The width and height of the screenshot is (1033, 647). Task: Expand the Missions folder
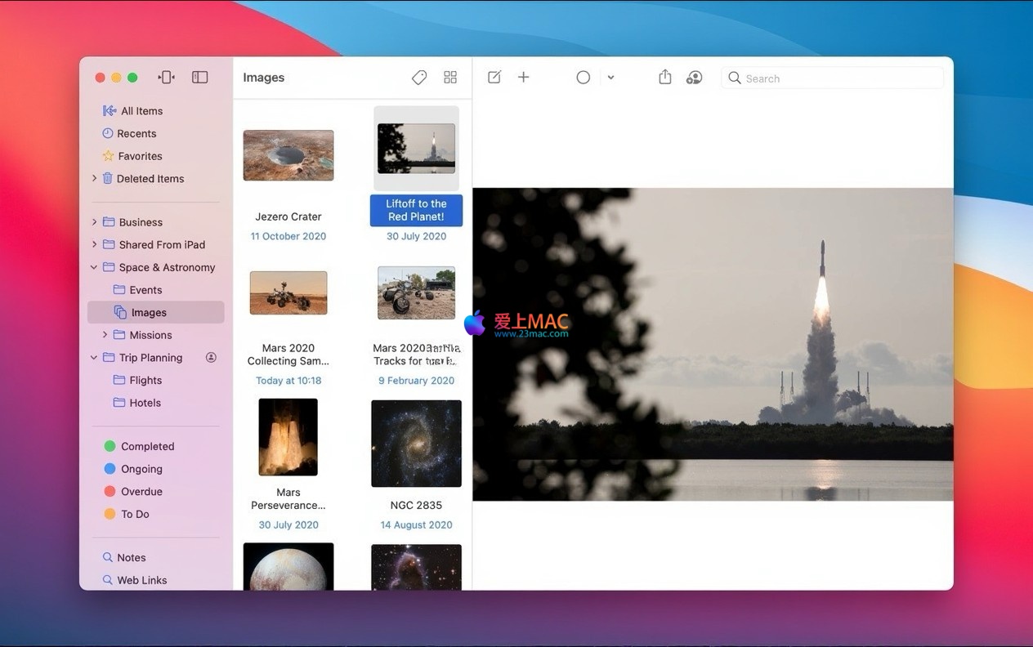click(105, 335)
